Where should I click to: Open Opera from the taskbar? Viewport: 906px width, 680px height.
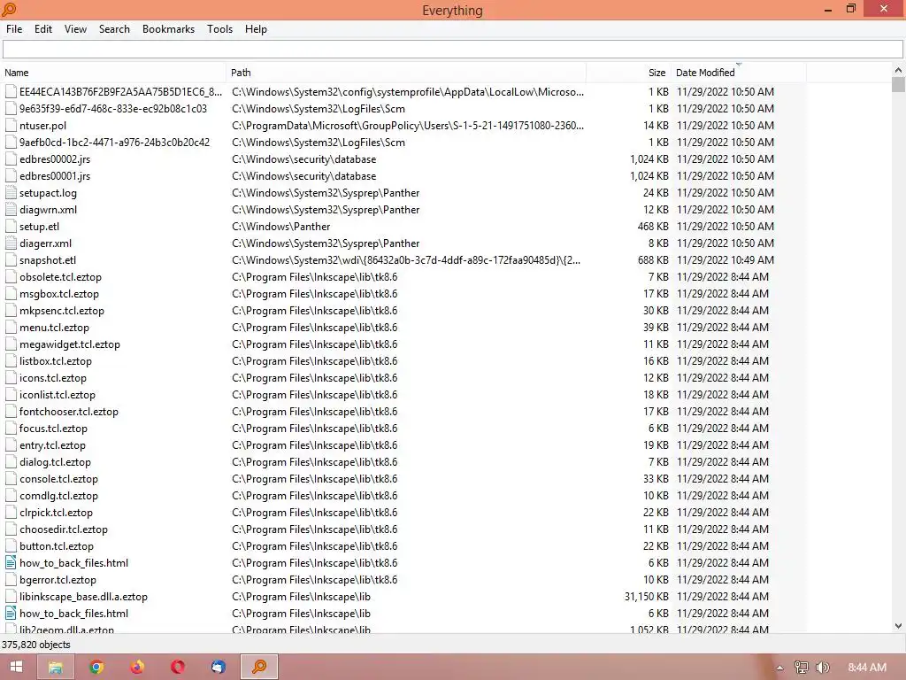coord(178,667)
